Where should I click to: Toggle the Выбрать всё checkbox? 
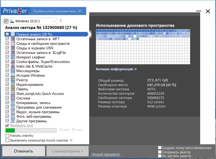pos(7,125)
